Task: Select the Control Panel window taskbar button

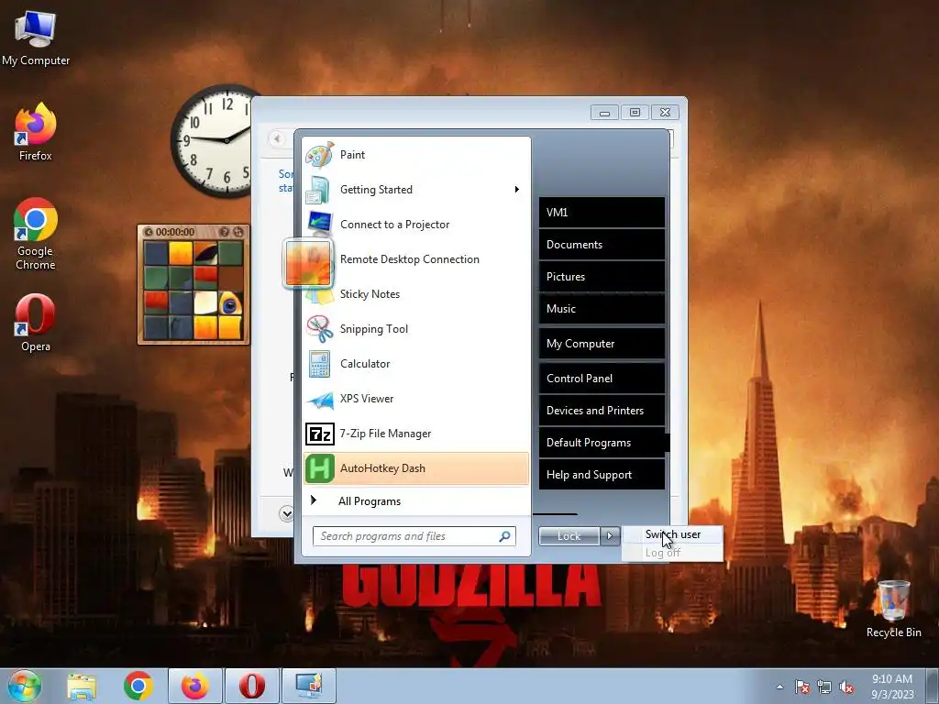Action: coord(309,686)
